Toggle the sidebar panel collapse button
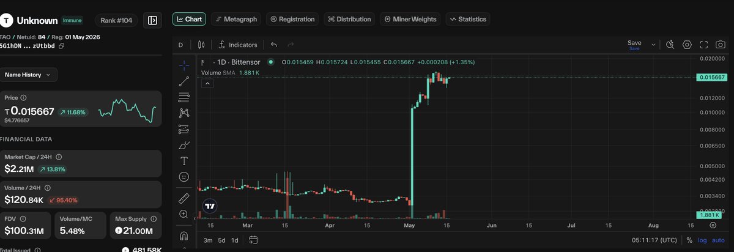The height and width of the screenshot is (252, 734). [152, 20]
